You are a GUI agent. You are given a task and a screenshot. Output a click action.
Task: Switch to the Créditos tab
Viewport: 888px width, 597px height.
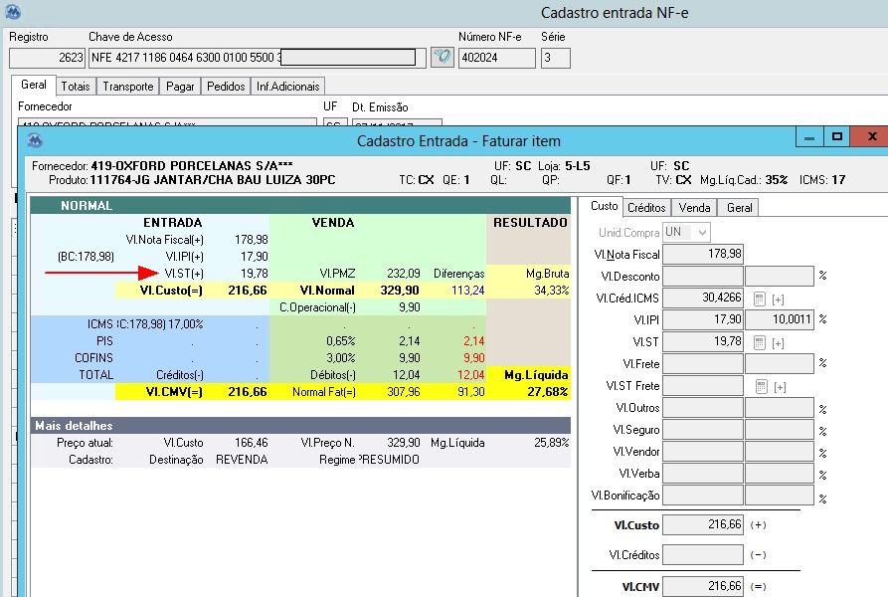click(646, 208)
